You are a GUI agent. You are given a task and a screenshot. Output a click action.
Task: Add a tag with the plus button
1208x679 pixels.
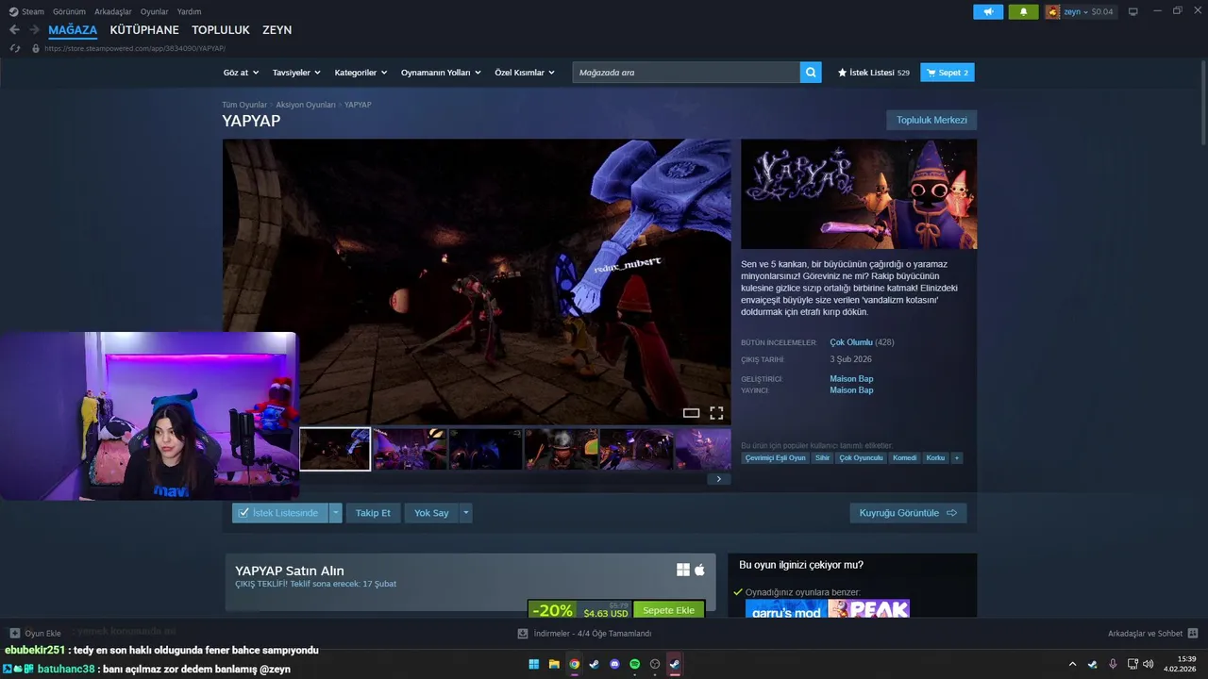[x=957, y=457]
